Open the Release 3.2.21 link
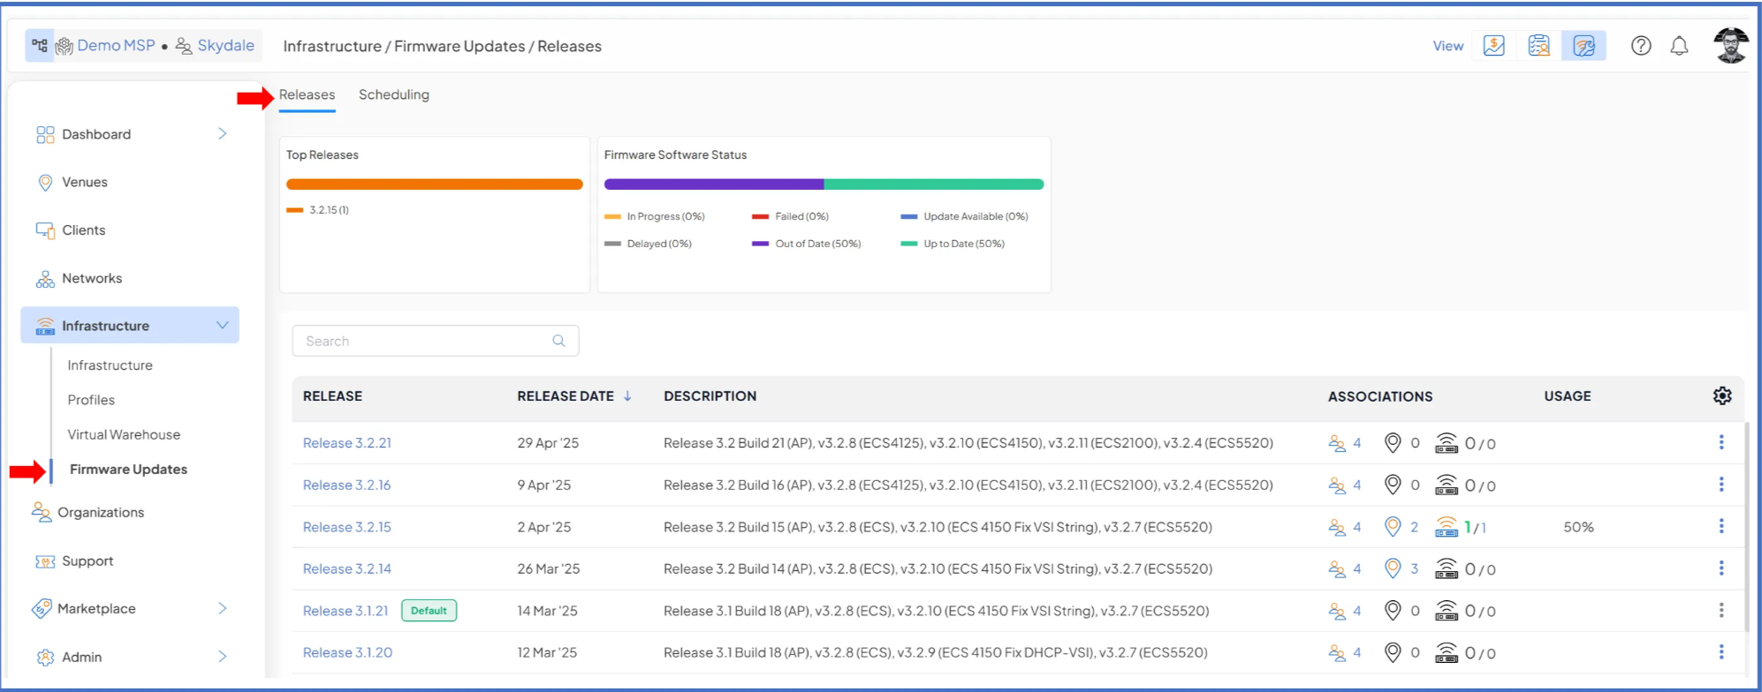Screen dimensions: 1762x692 pyautogui.click(x=347, y=443)
